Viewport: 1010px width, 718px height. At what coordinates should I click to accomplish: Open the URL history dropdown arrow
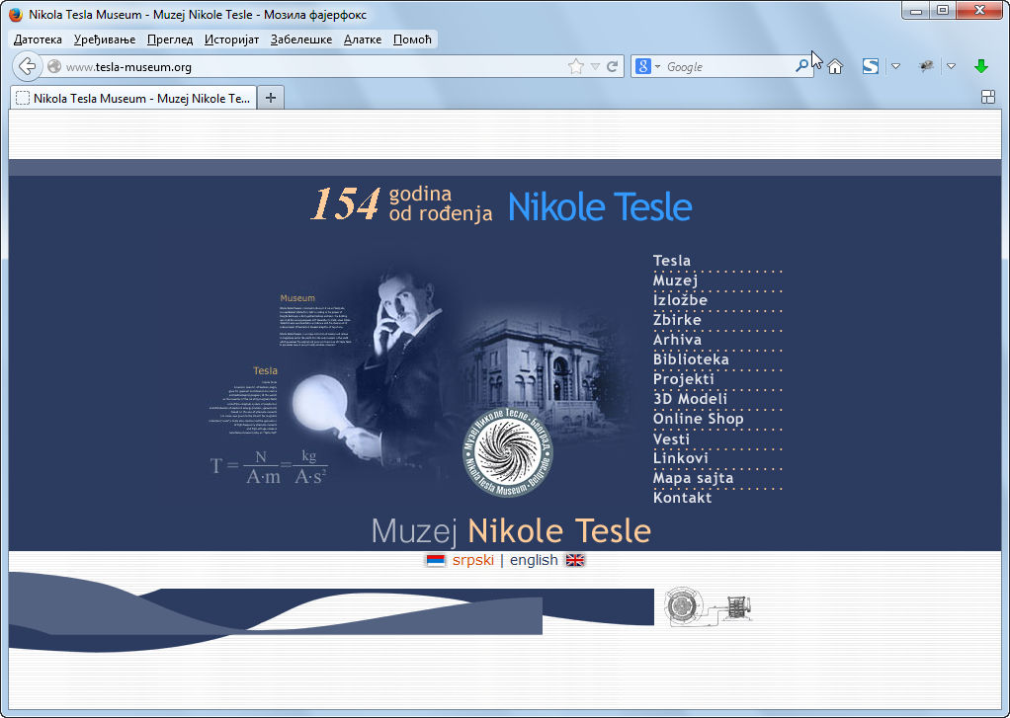[x=595, y=66]
